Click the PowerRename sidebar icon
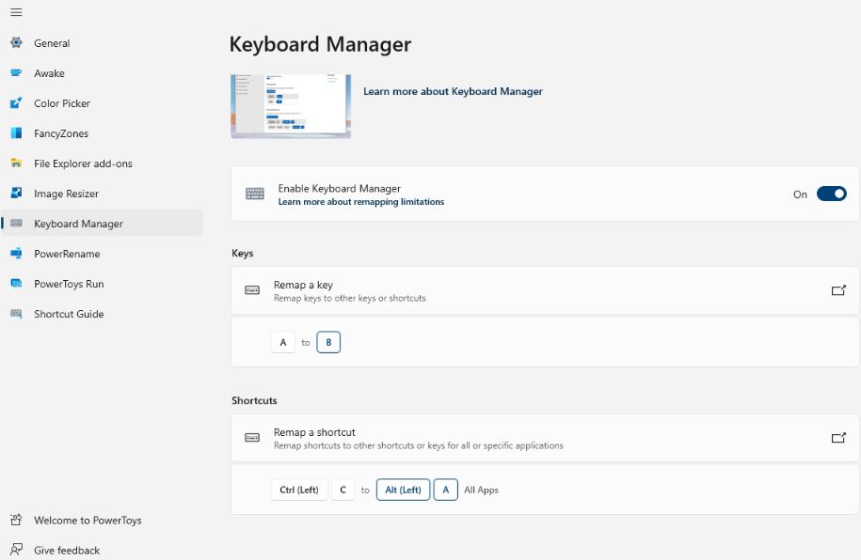The width and height of the screenshot is (861, 560). pyautogui.click(x=17, y=254)
